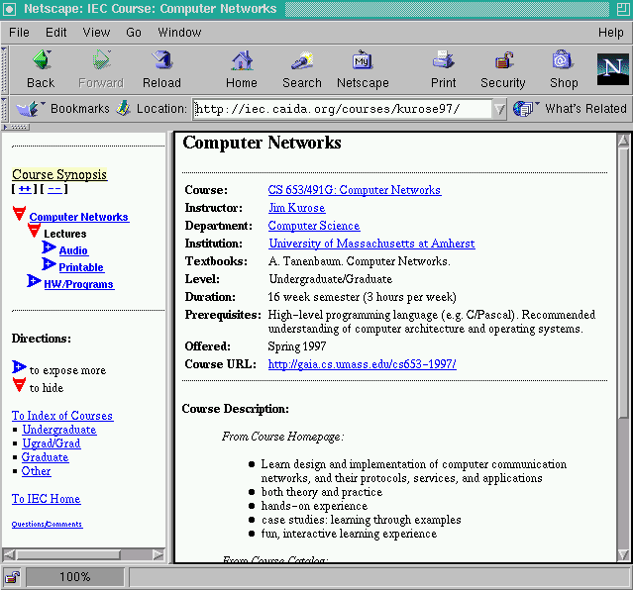Click the sidebar scroll-right arrow
The width and height of the screenshot is (633, 590).
(158, 555)
